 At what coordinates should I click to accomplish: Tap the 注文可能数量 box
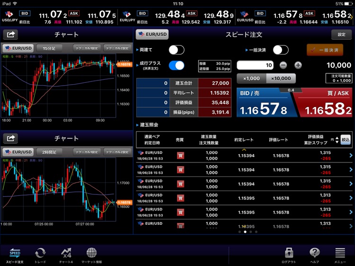click(x=339, y=78)
